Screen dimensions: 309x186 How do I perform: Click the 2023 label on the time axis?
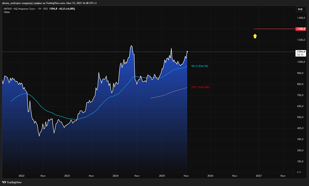pyautogui.click(x=67, y=176)
